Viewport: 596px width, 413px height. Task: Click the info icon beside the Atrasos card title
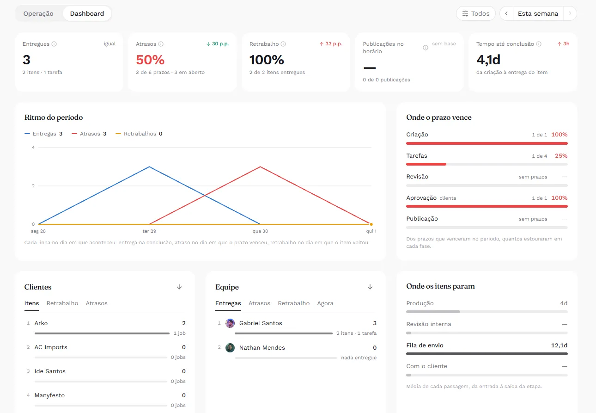coord(161,44)
